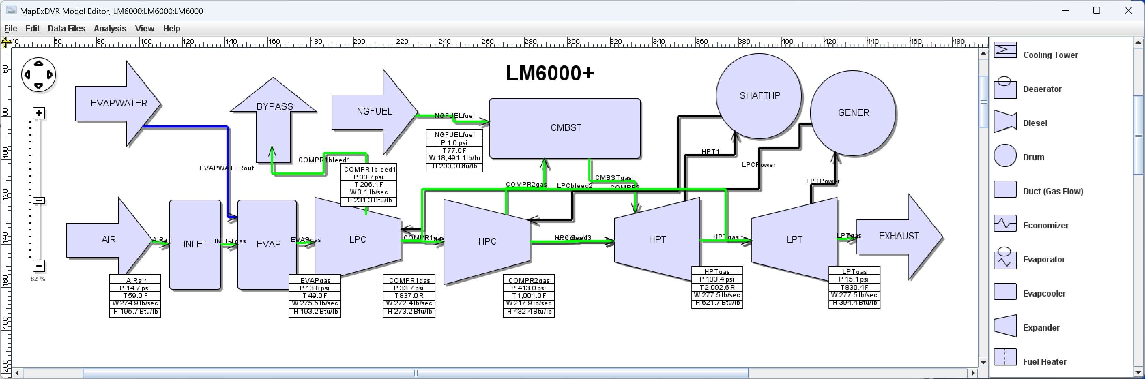
Task: Open the Help menu
Action: coord(172,28)
